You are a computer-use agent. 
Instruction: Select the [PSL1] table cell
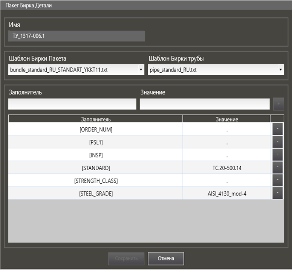(x=96, y=142)
